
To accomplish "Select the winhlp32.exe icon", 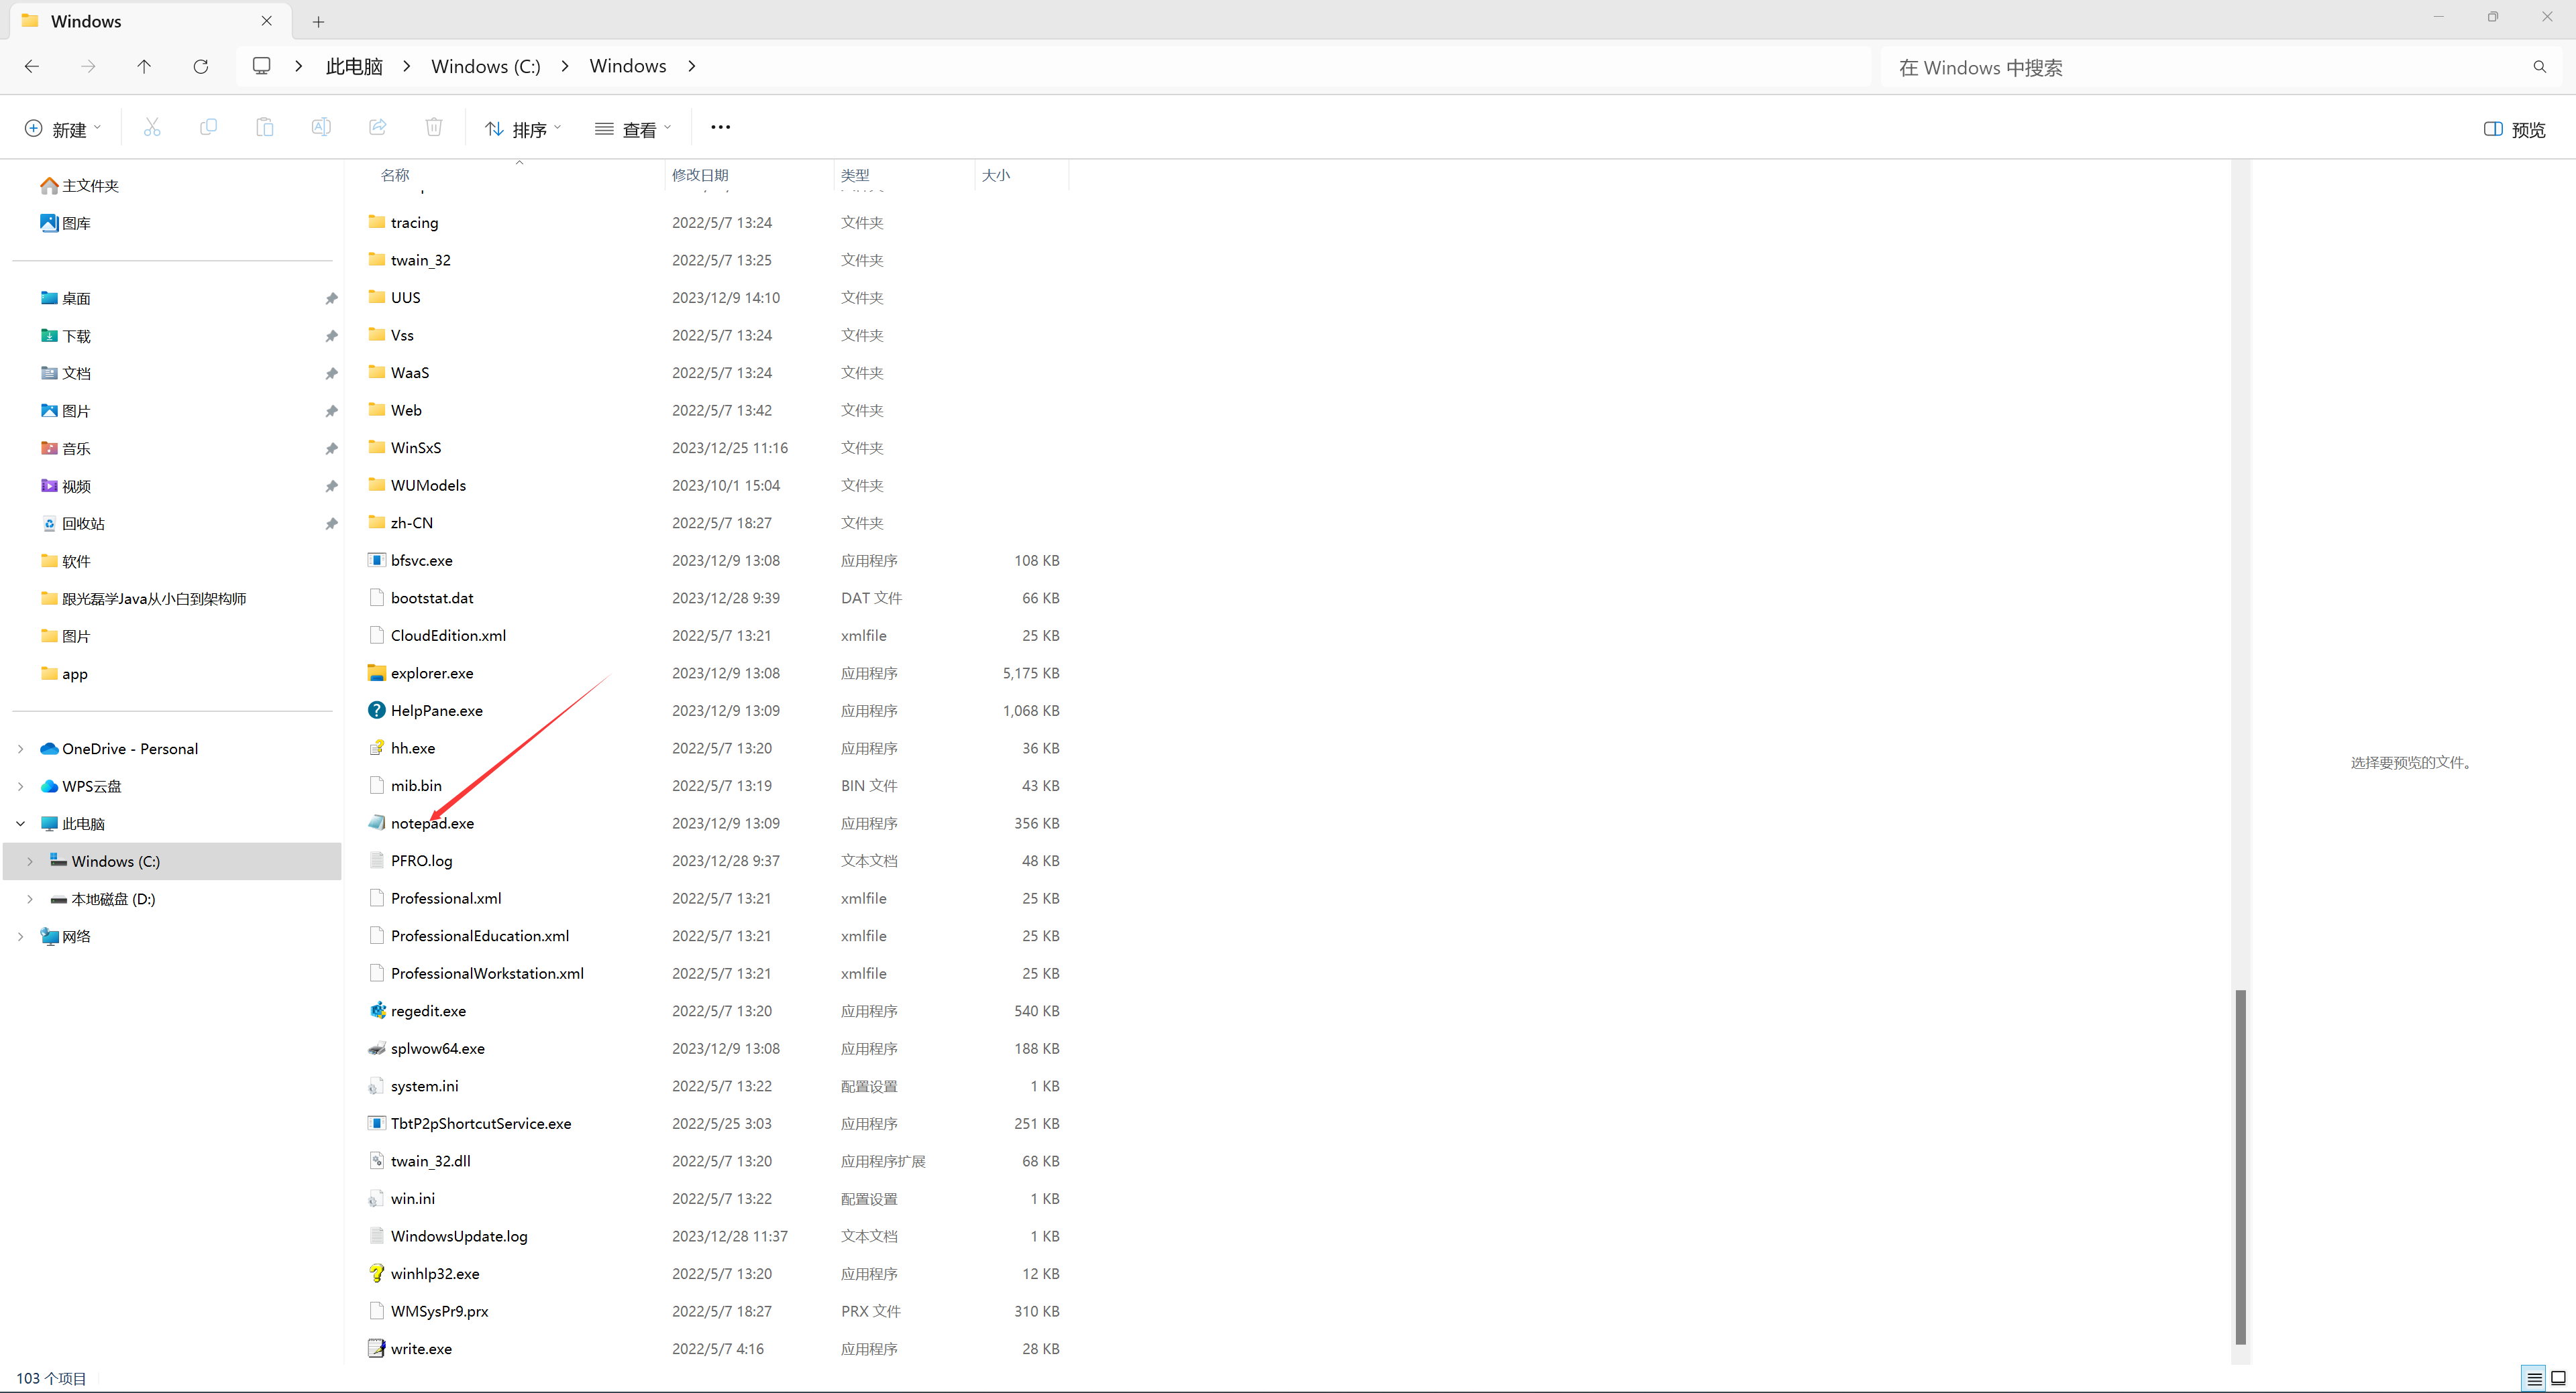I will click(376, 1273).
